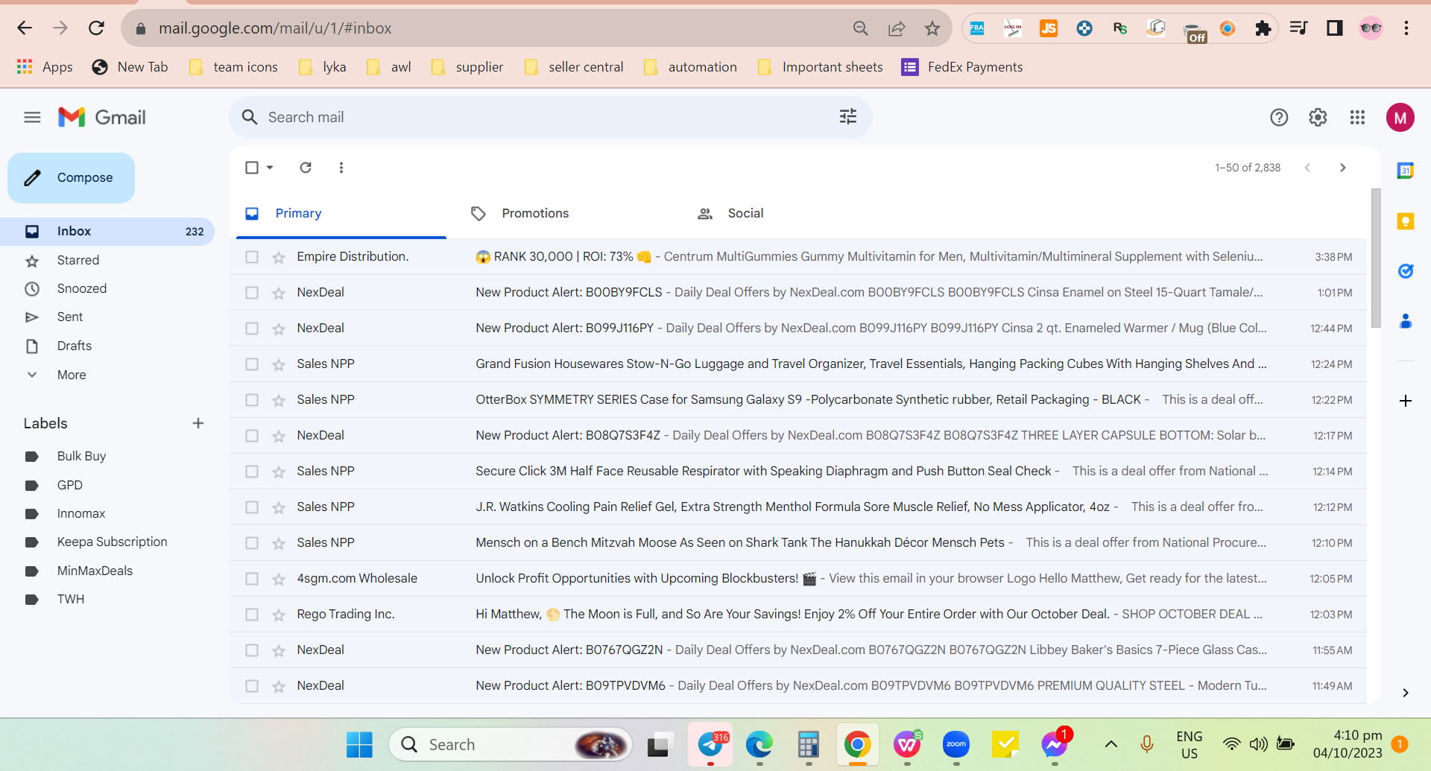Open Telegram from the taskbar
This screenshot has height=771, width=1431.
(710, 743)
